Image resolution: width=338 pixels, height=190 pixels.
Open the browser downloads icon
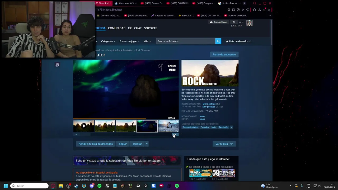click(x=264, y=10)
